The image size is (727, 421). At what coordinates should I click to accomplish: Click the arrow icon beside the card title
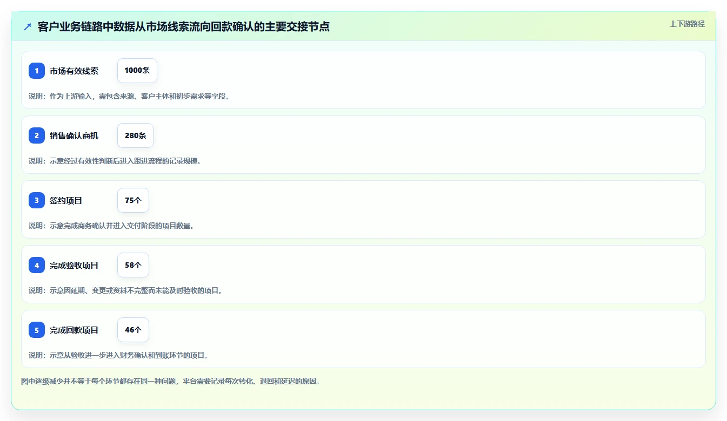28,27
